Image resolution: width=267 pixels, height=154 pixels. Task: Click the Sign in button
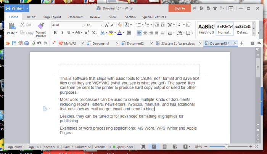179,8
